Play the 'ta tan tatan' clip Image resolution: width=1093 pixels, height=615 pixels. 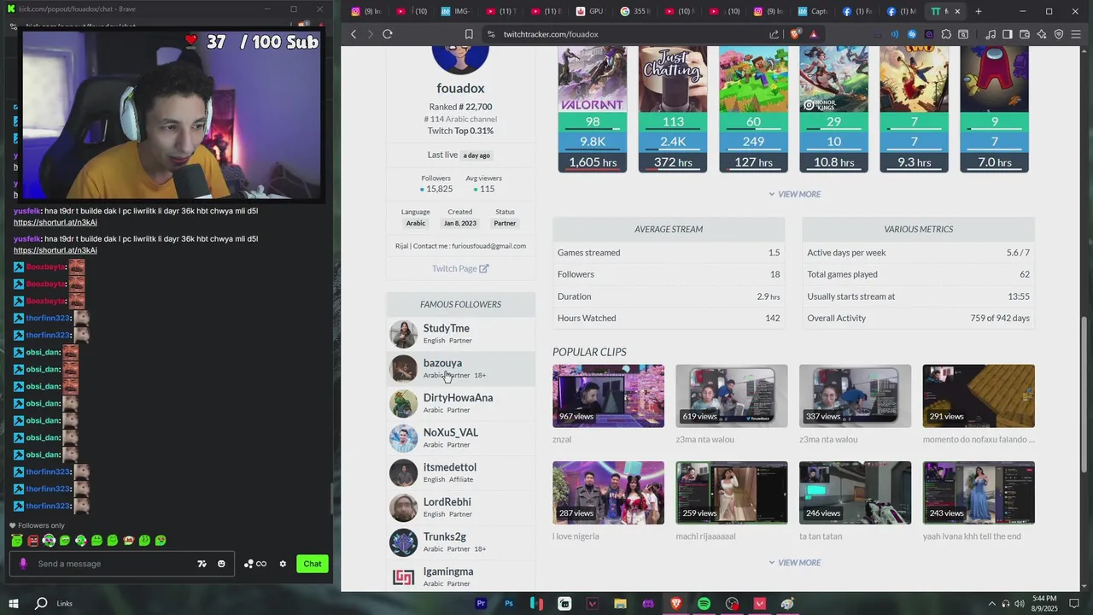(x=855, y=493)
